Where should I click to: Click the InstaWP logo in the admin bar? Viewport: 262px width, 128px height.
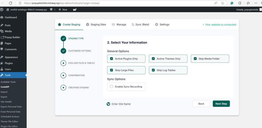click(x=75, y=9)
